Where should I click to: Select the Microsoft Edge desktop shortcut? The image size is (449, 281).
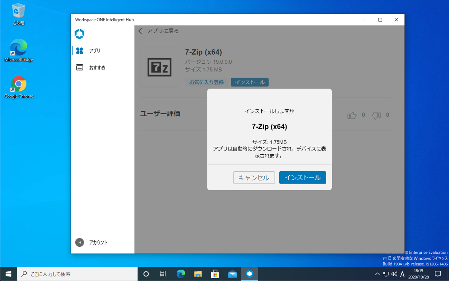pyautogui.click(x=18, y=51)
